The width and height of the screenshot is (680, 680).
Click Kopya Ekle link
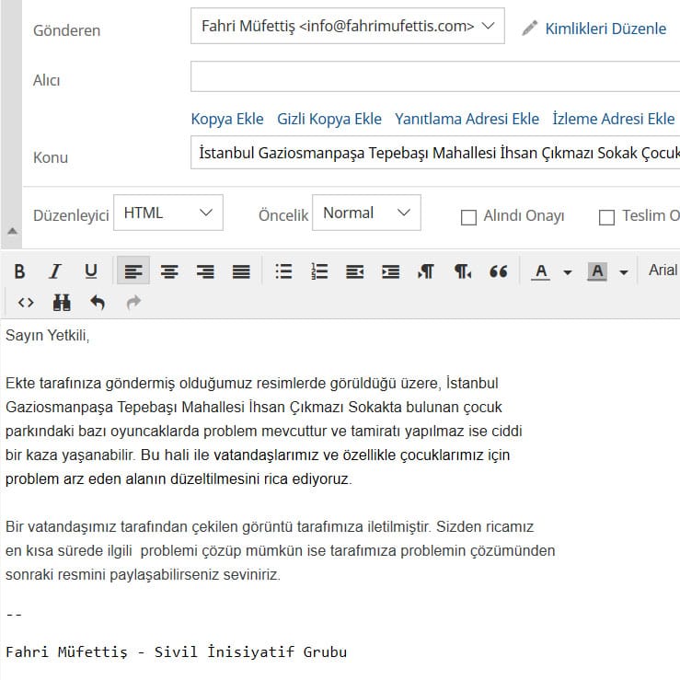point(227,119)
